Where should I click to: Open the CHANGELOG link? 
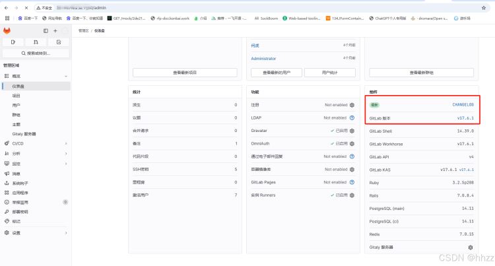point(463,104)
